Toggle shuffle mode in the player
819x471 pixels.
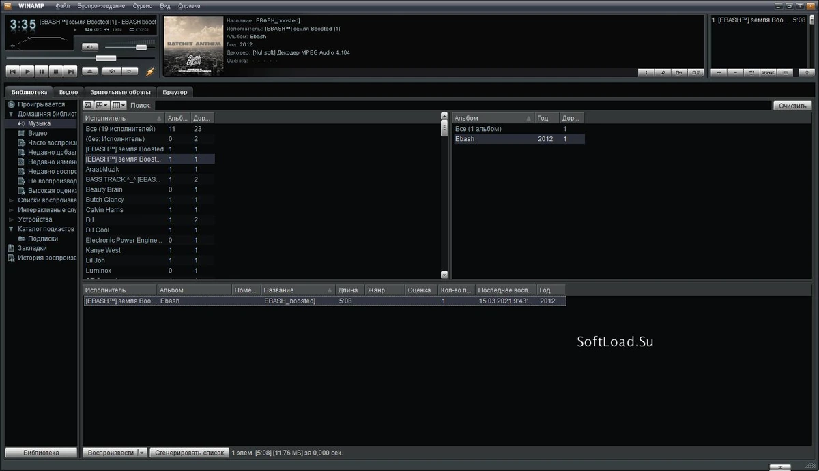[111, 71]
